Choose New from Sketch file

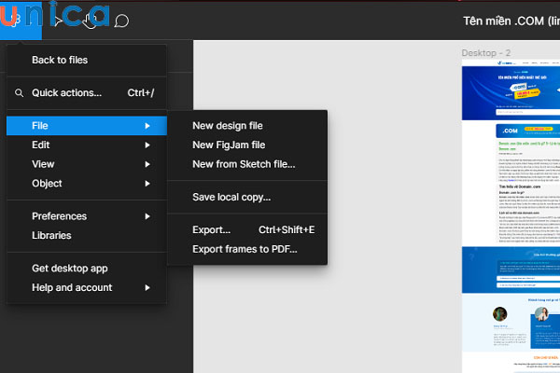click(x=243, y=164)
